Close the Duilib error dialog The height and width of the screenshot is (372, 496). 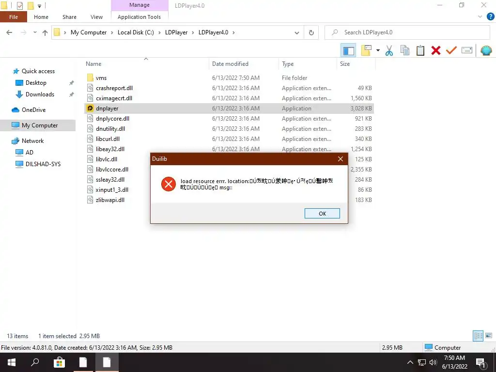341,159
